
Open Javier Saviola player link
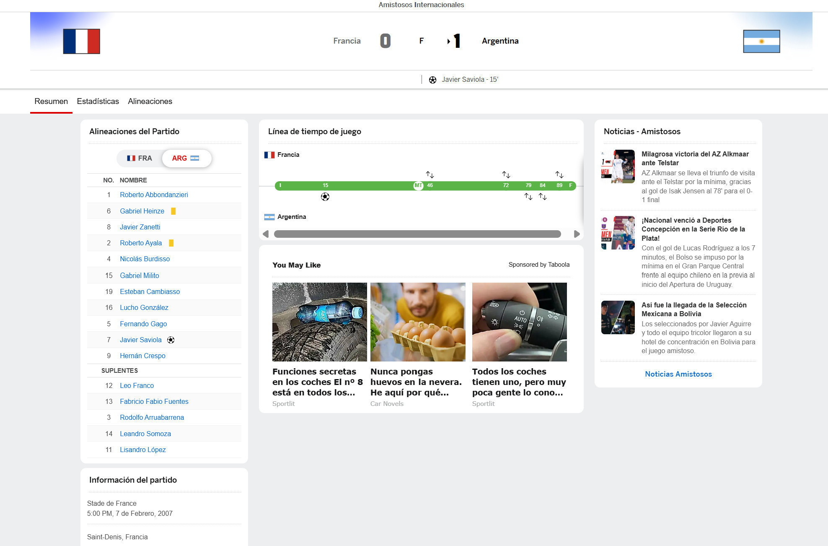click(140, 340)
